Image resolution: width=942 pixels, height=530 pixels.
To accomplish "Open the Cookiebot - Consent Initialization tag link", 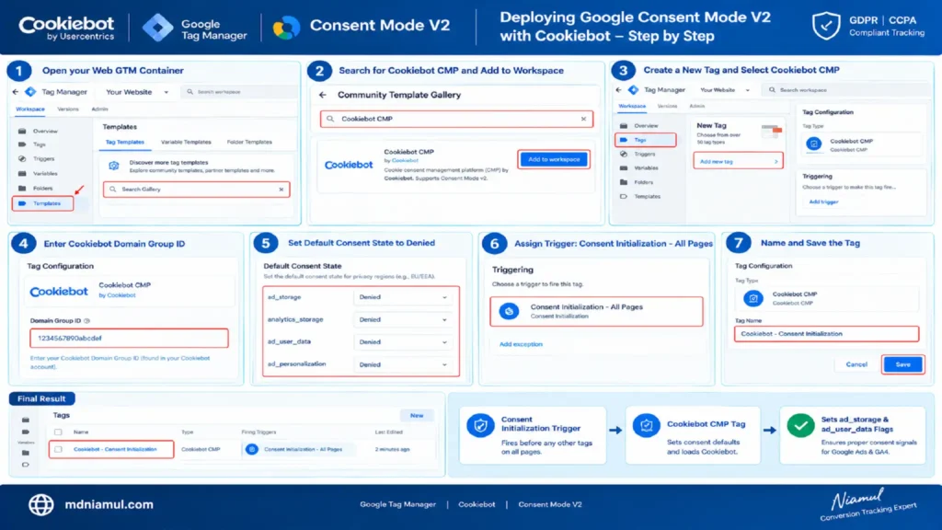I will click(115, 449).
